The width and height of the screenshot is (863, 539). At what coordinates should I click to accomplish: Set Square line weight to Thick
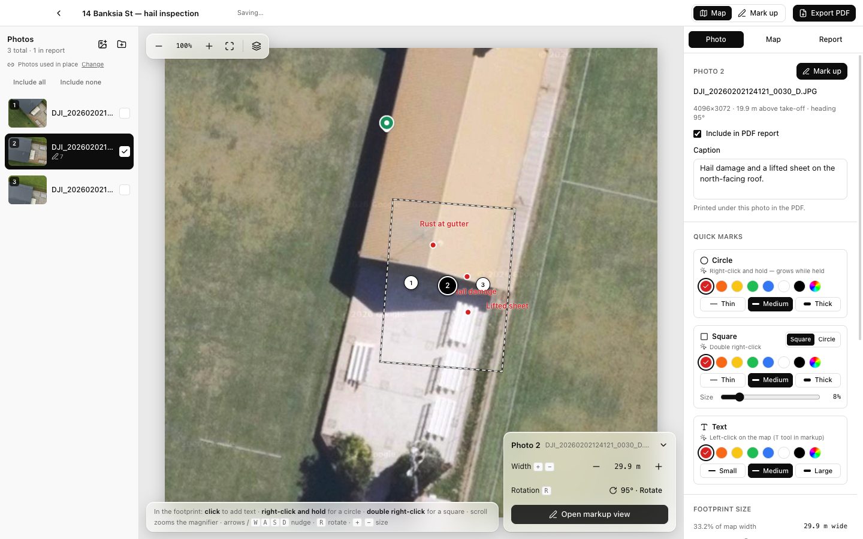[818, 380]
